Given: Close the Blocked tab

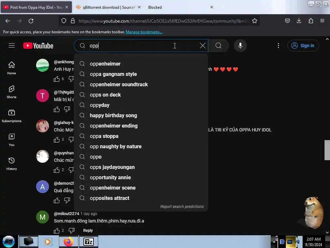Looking at the screenshot, I should tap(212, 7).
